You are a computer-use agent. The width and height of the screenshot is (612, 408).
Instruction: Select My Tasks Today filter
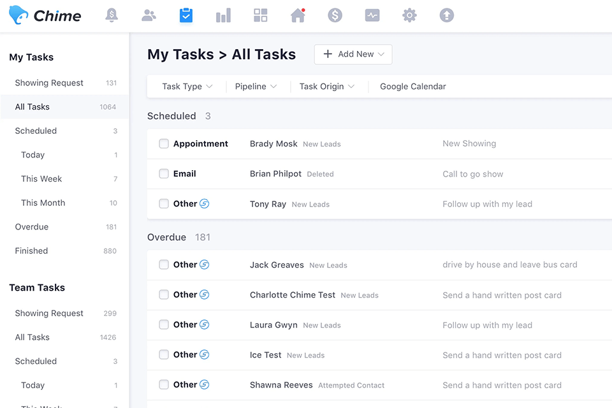point(65,155)
